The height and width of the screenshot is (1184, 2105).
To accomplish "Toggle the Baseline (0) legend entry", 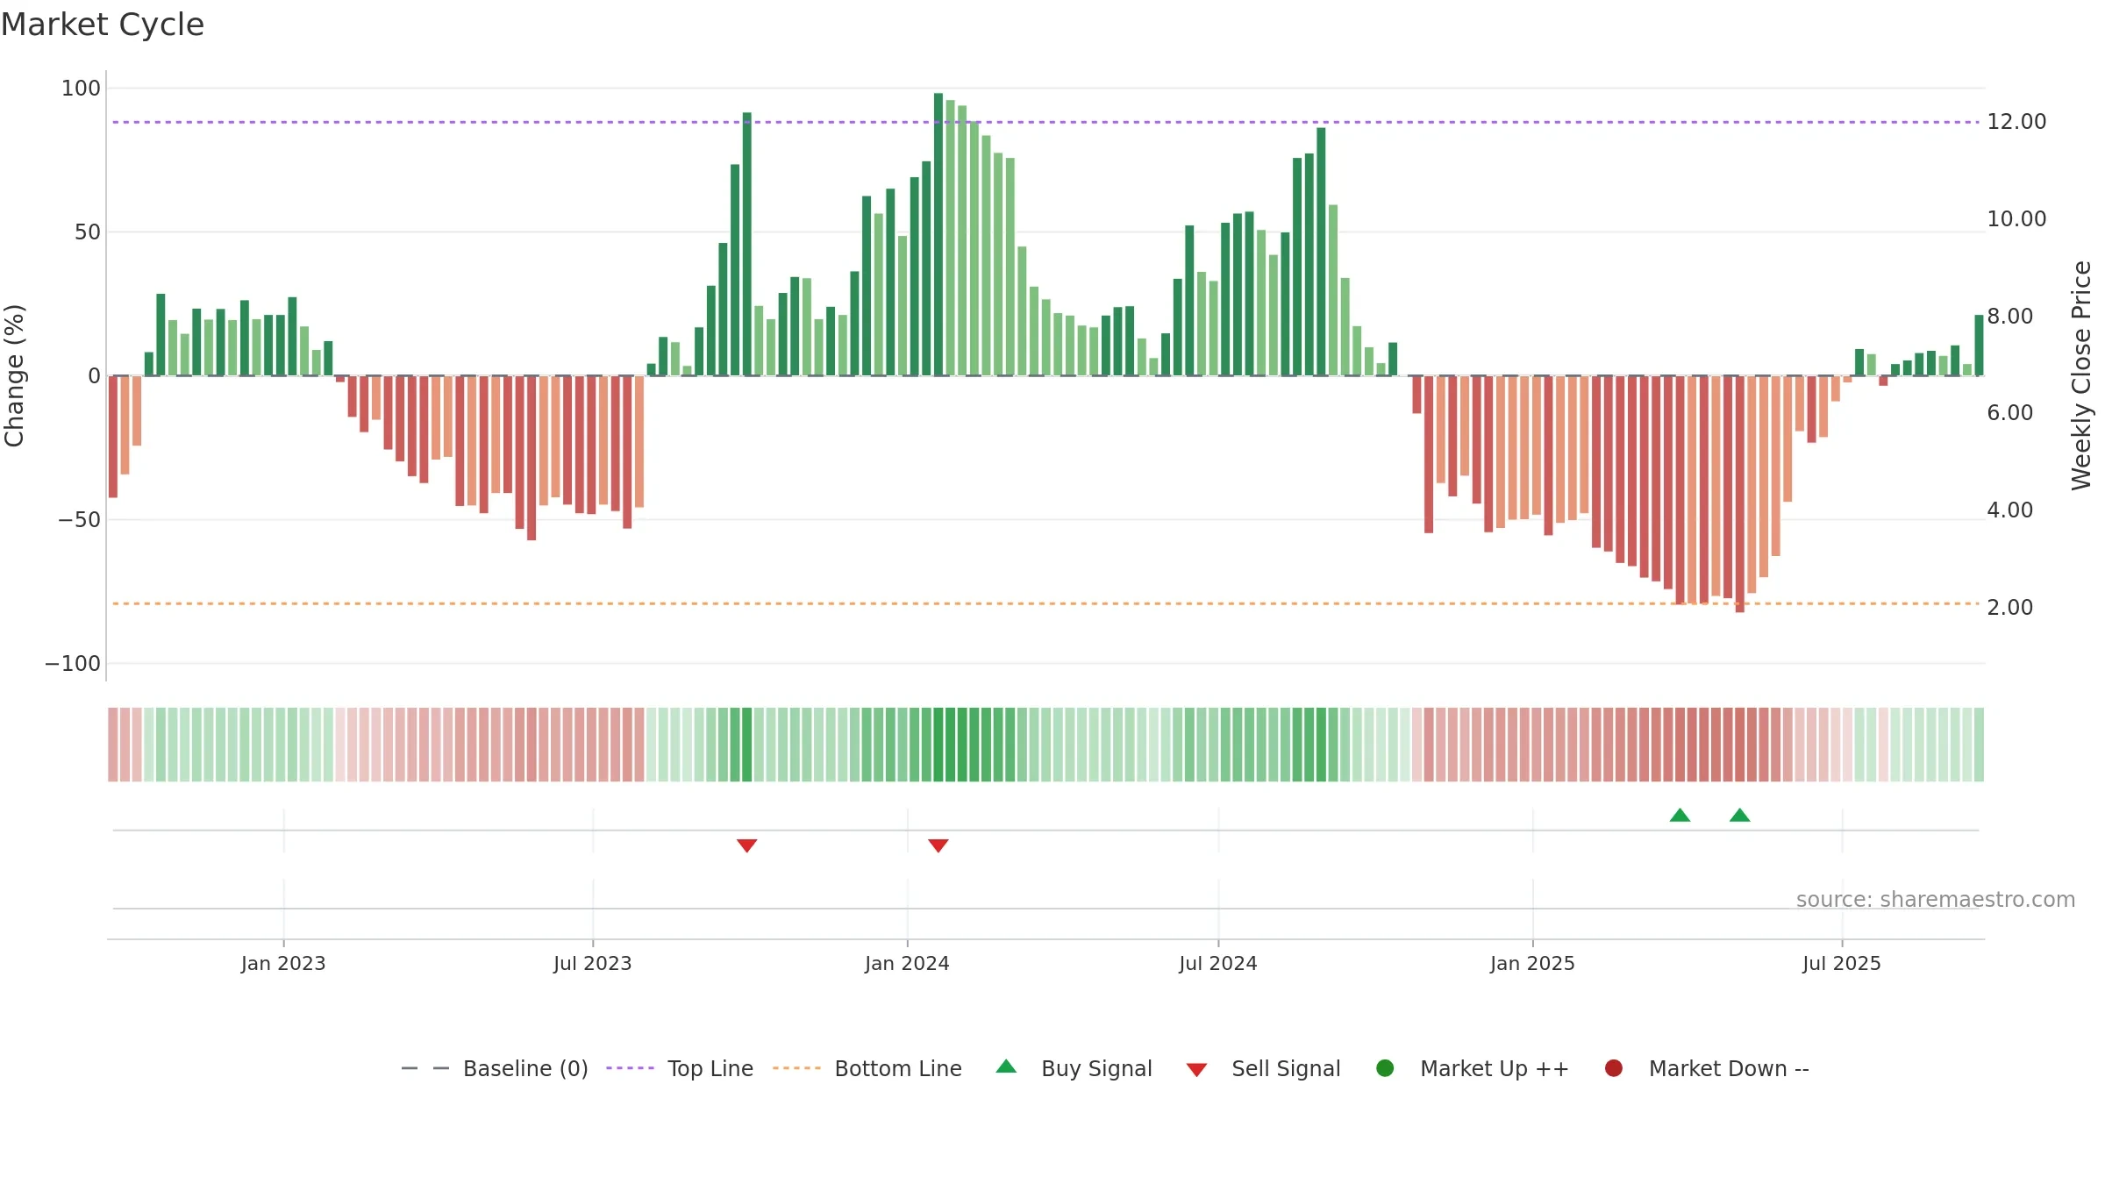I will tap(495, 1068).
